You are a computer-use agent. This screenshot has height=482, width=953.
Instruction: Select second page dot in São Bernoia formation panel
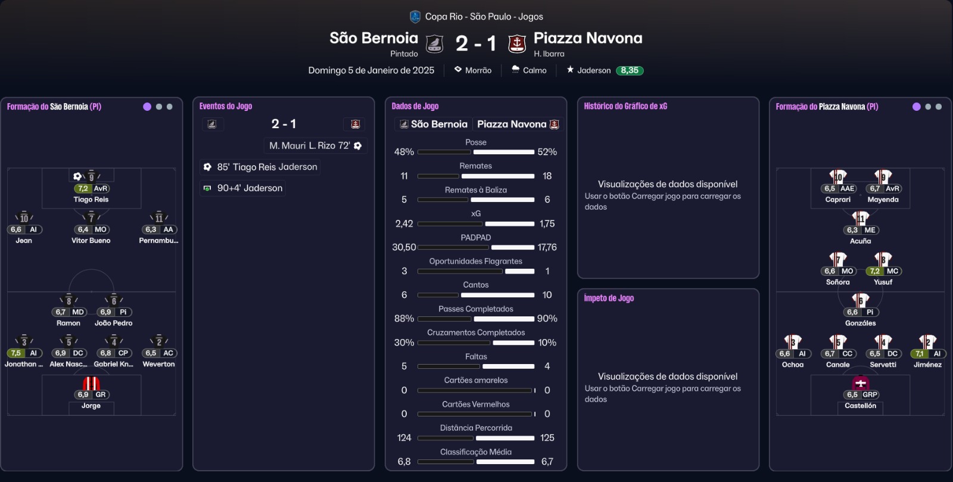159,107
